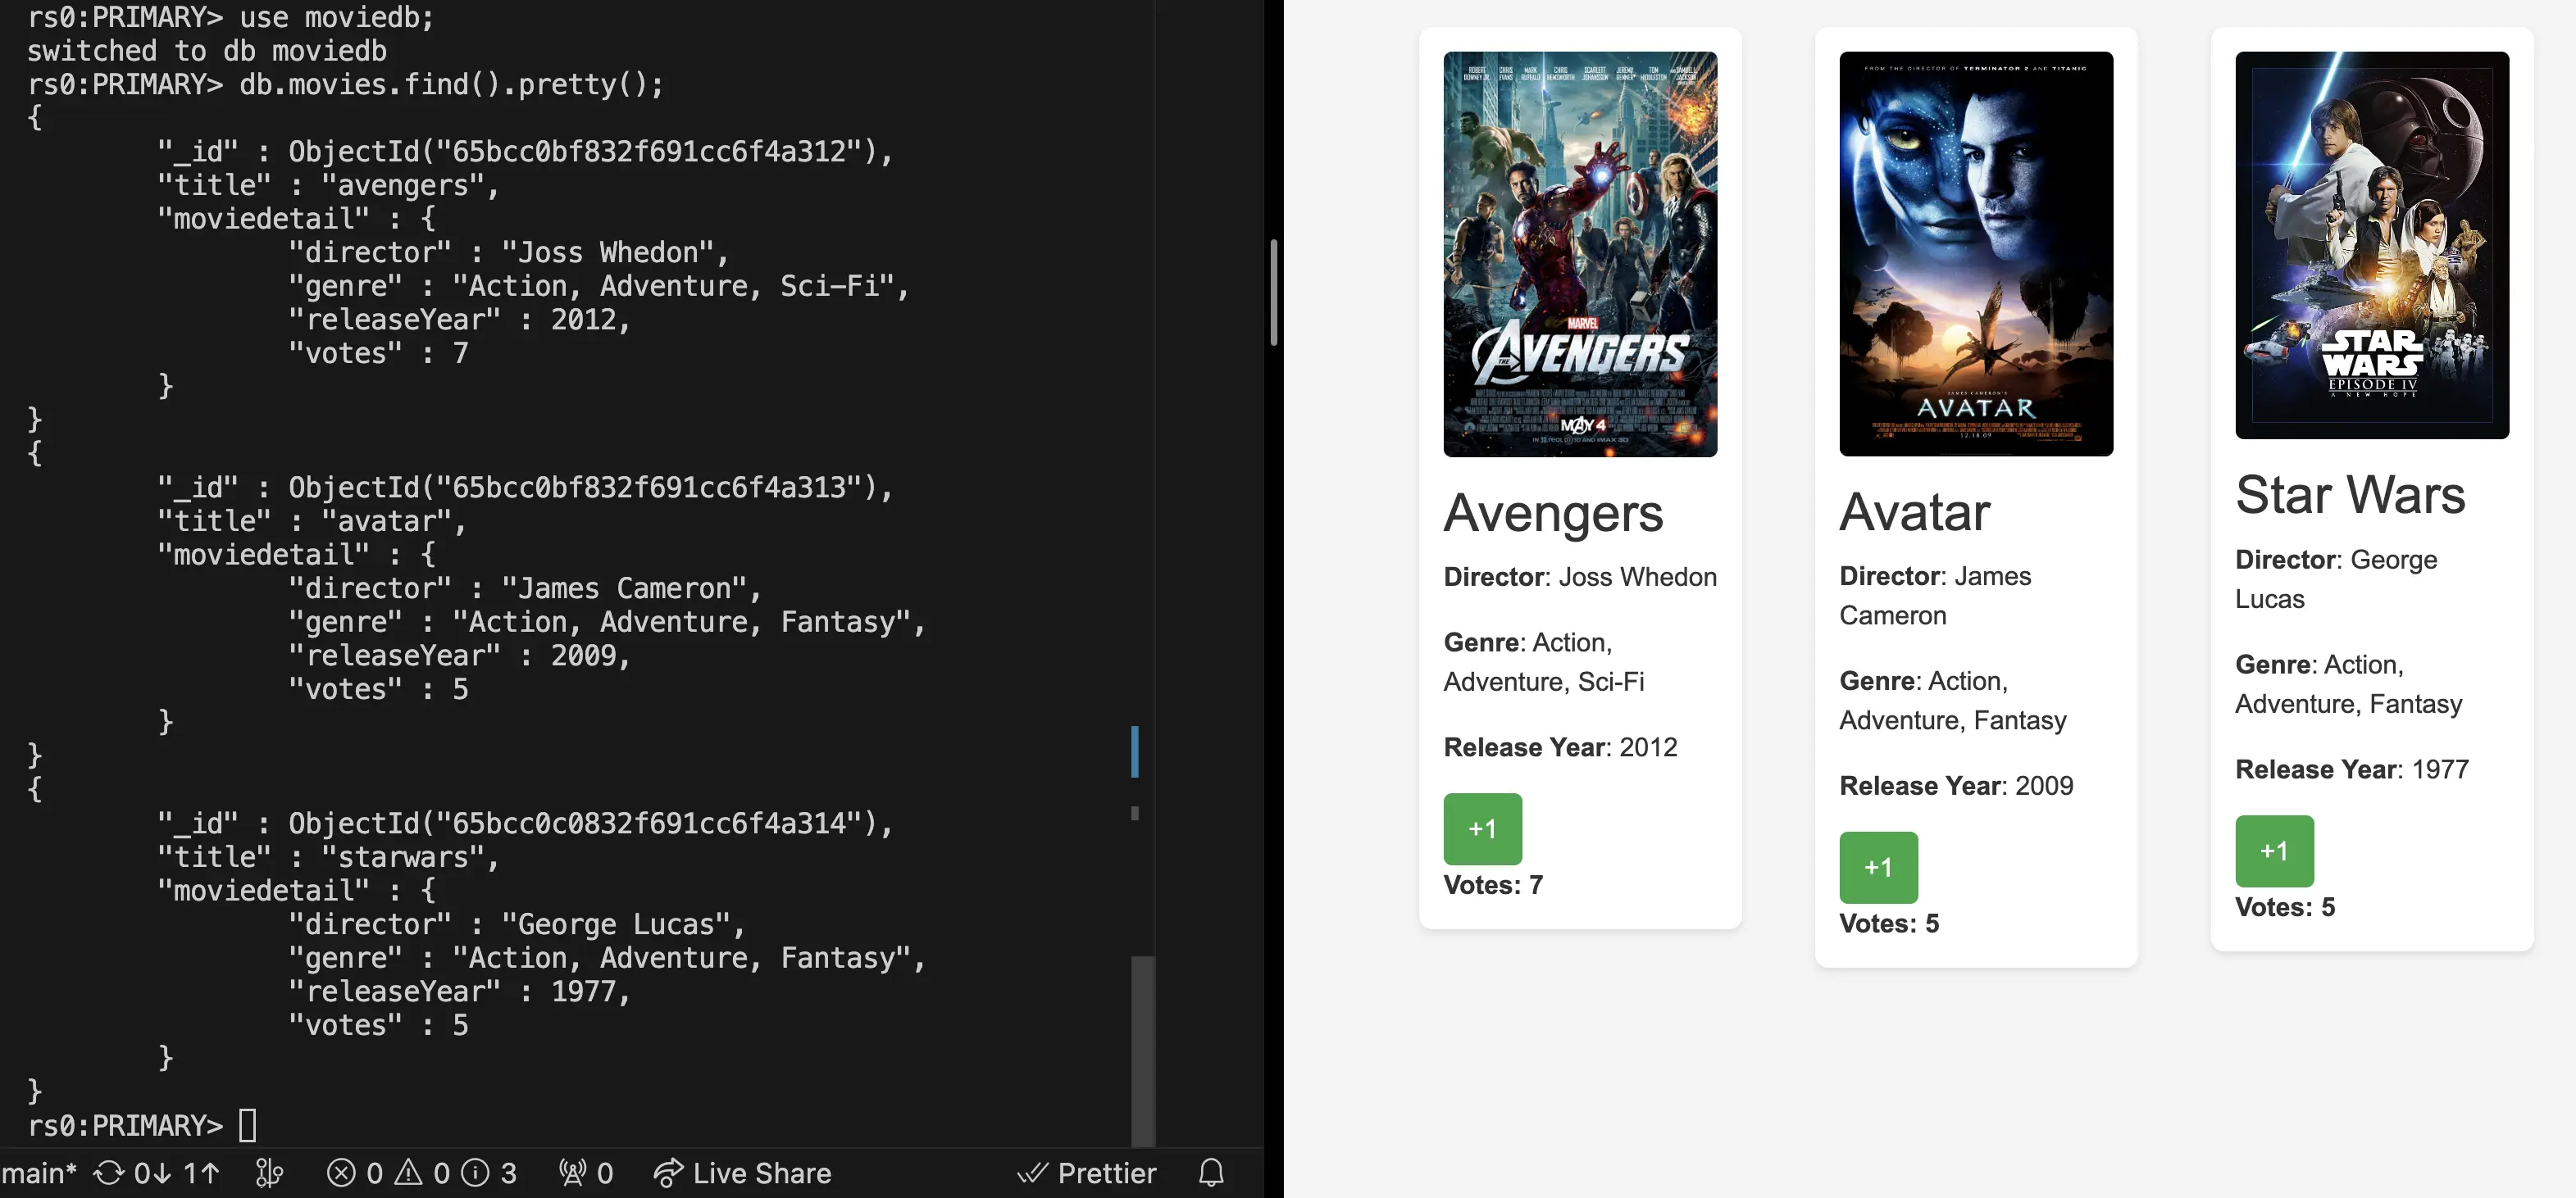Click 'Votes: 5' on Avatar card

1889,923
